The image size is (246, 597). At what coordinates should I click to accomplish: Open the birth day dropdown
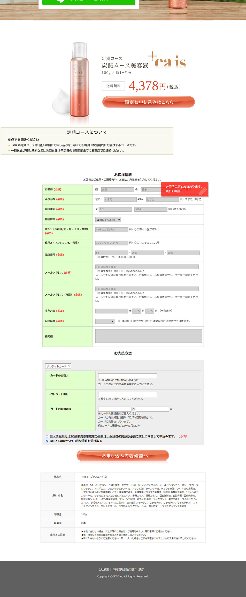[150, 311]
